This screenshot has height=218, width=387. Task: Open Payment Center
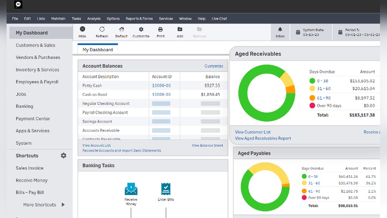tap(33, 118)
